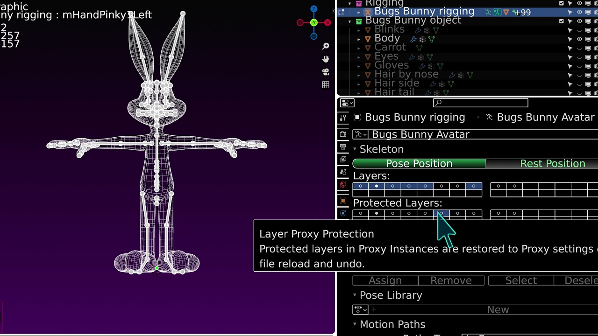Click the +99 children indicator on rigging row
598x336 pixels.
click(521, 13)
